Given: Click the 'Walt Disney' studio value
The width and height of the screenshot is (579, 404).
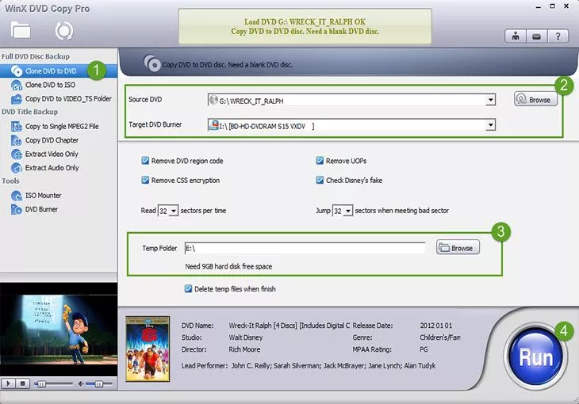Looking at the screenshot, I should pyautogui.click(x=246, y=337).
